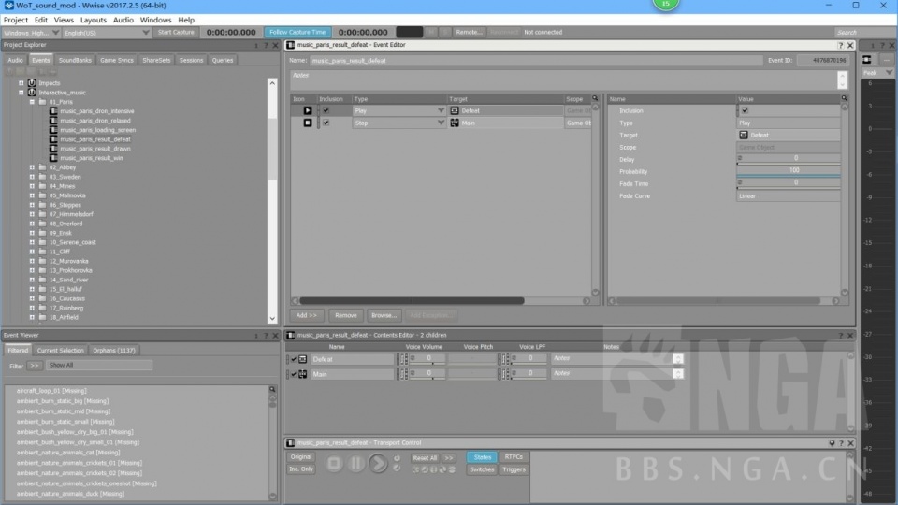Click the search icon in properties list
The width and height of the screenshot is (898, 505).
coord(844,98)
